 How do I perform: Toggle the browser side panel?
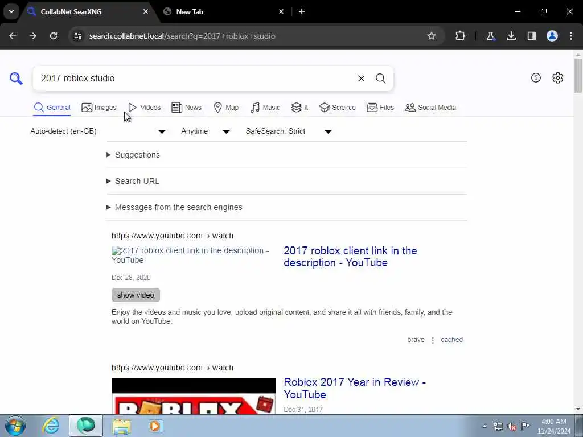pyautogui.click(x=532, y=36)
